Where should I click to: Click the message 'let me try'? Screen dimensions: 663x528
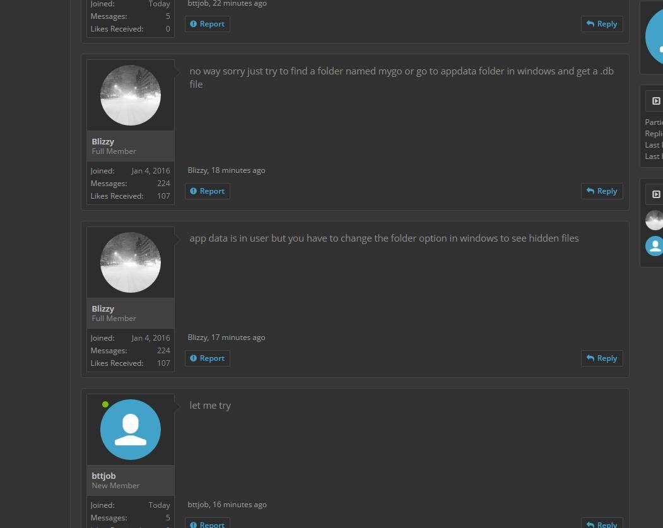click(x=210, y=406)
